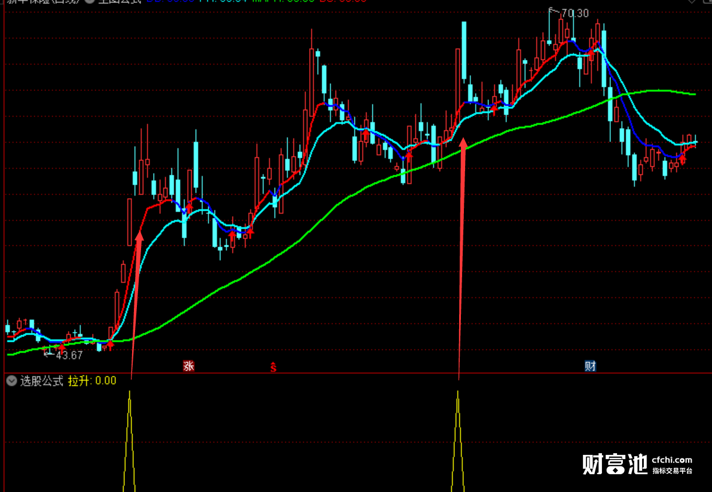Click the first yellow 拉升 signal spike
Image resolution: width=712 pixels, height=492 pixels.
tap(129, 441)
